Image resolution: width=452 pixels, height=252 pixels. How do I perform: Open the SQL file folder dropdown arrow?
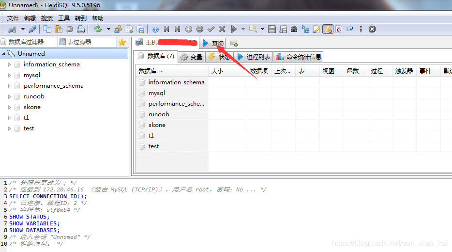coord(262,29)
